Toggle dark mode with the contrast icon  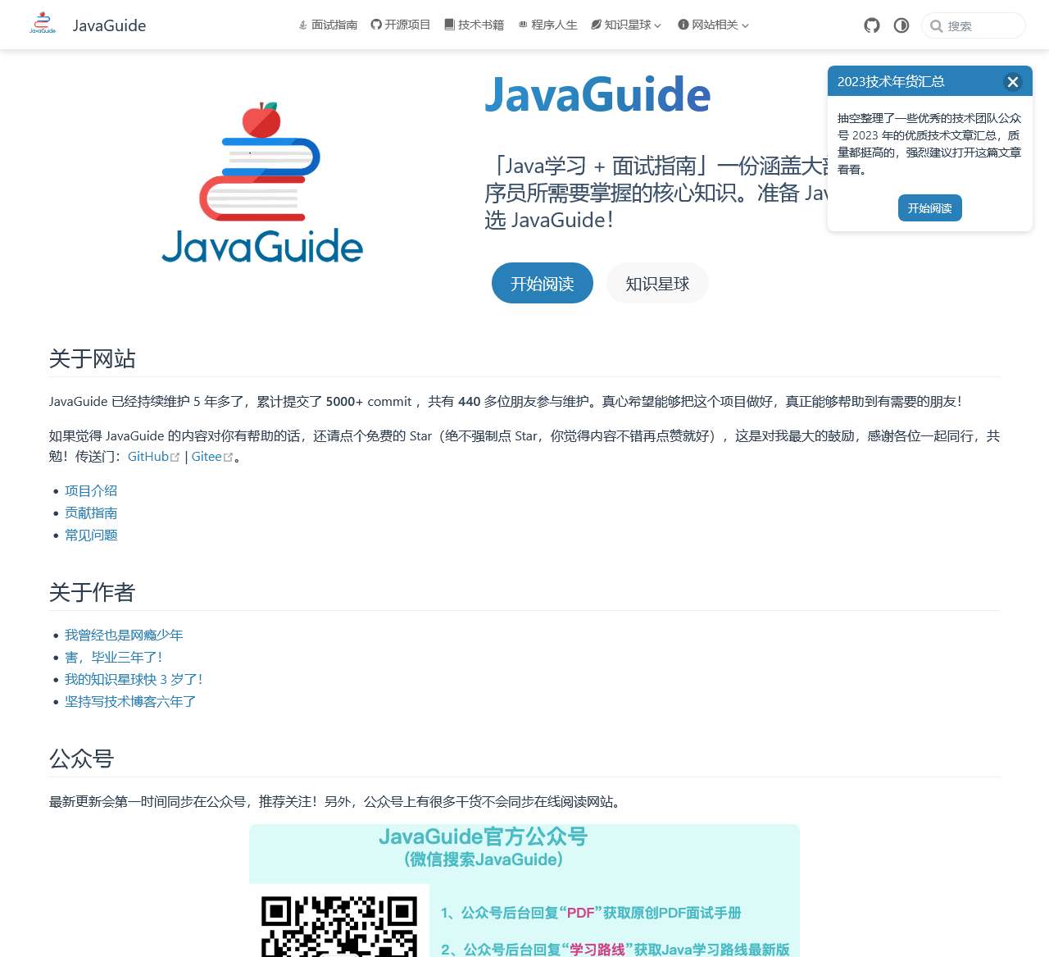click(x=901, y=25)
